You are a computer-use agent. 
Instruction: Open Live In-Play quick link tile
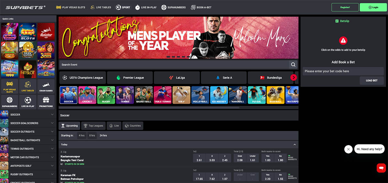click(28, 102)
